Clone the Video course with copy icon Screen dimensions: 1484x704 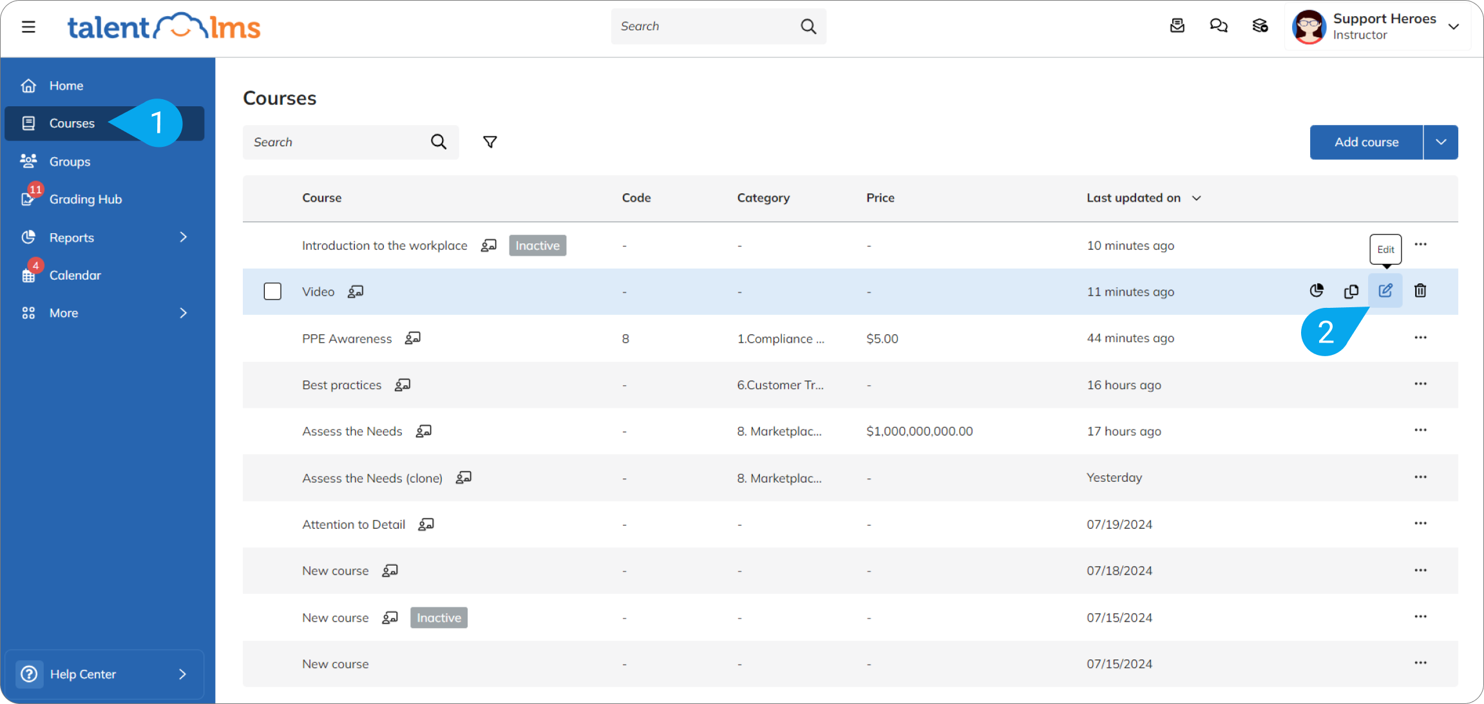pyautogui.click(x=1351, y=291)
